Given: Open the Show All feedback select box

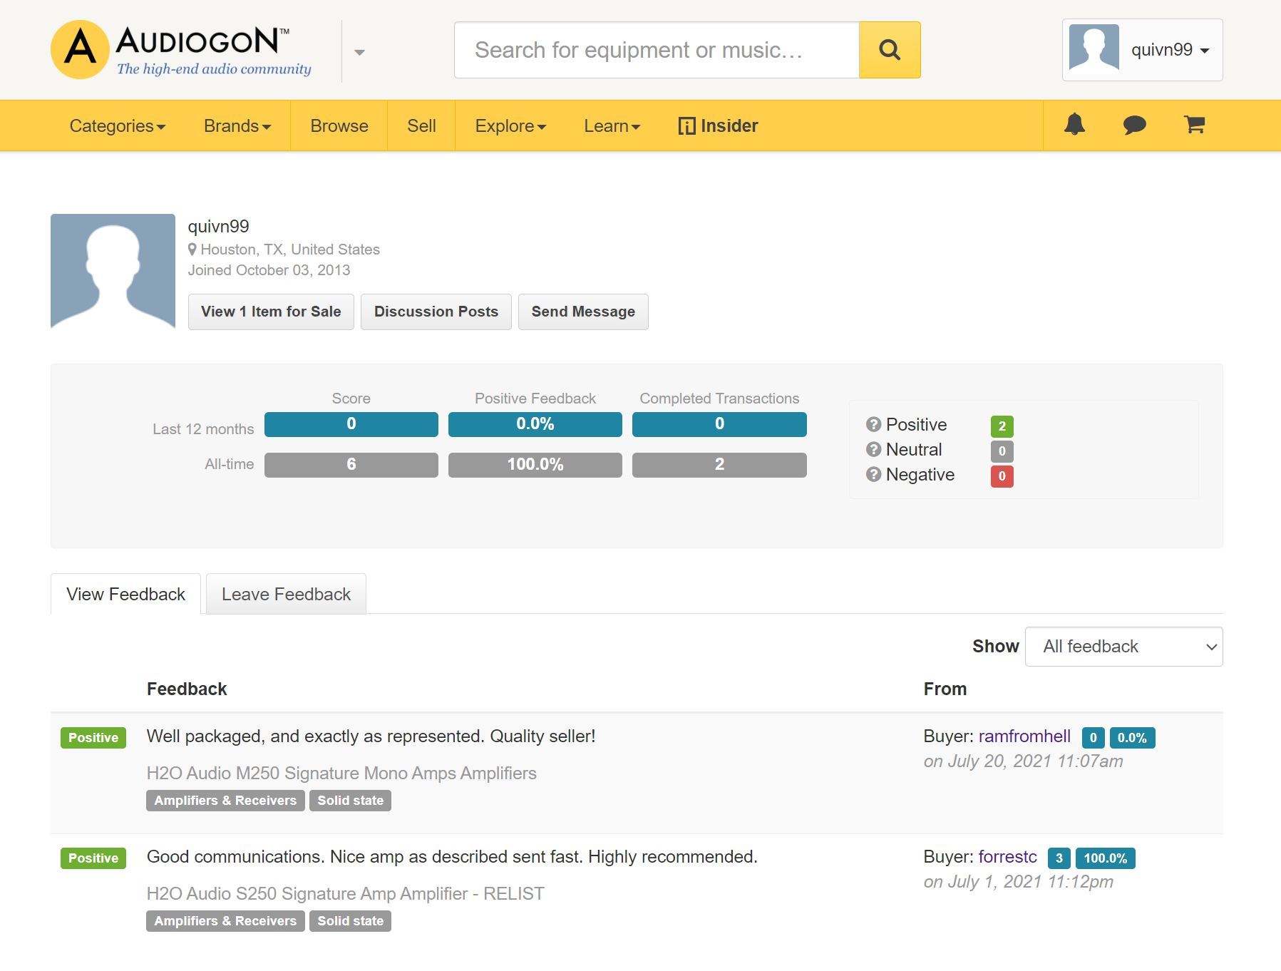Looking at the screenshot, I should pyautogui.click(x=1123, y=647).
